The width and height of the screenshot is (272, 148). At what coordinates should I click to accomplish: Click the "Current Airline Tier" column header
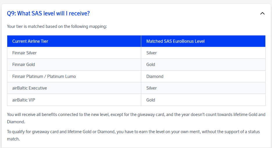[30, 41]
